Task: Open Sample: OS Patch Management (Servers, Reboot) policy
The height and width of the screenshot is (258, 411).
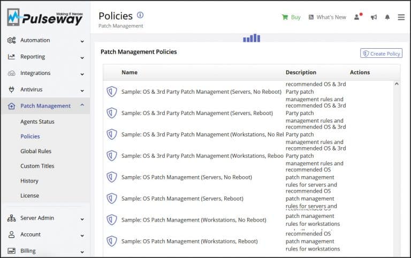Action: [182, 199]
